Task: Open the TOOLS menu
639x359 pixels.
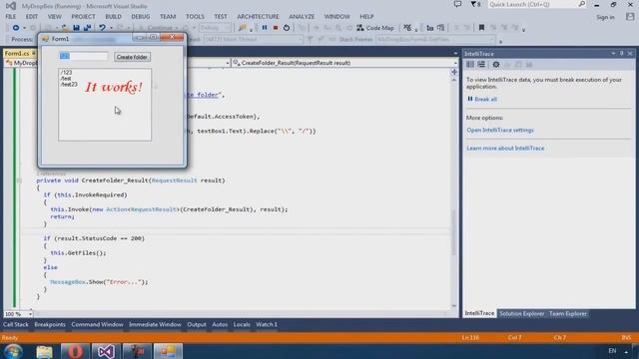Action: (195, 17)
